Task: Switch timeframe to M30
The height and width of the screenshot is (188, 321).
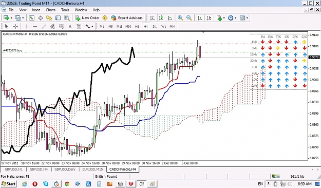Action: [x=128, y=26]
